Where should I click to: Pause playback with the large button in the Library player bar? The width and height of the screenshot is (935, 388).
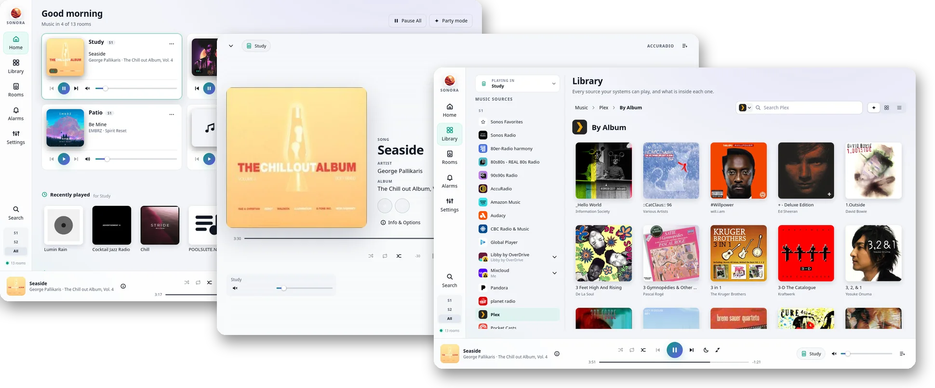tap(675, 350)
